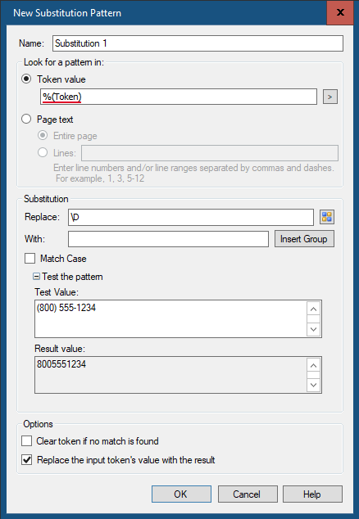Viewport: 359px width, 519px height.
Task: Check Clear token if no match is found
Action: (26, 441)
